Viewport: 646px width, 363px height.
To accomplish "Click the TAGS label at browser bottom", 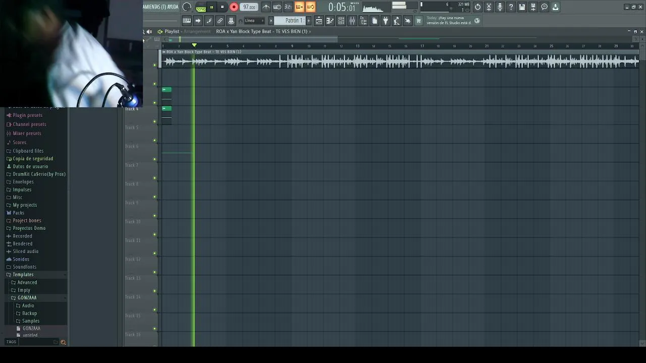I will (11, 342).
